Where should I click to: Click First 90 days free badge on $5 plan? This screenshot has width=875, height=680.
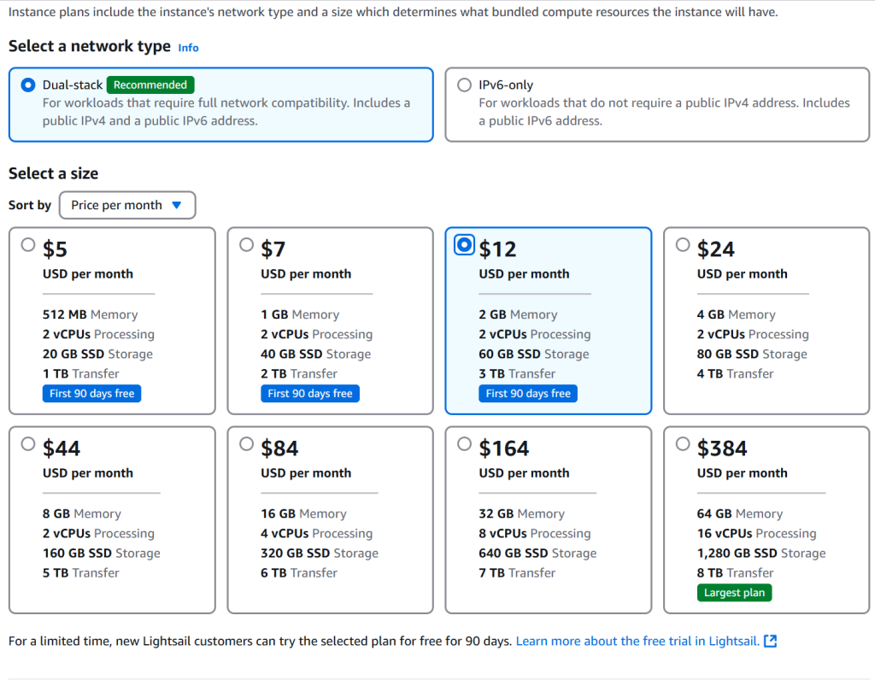pyautogui.click(x=91, y=394)
